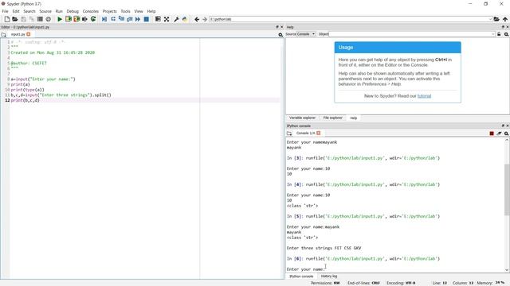Switch to the File explorer tab
Screen dimensions: 510x286
[333, 118]
